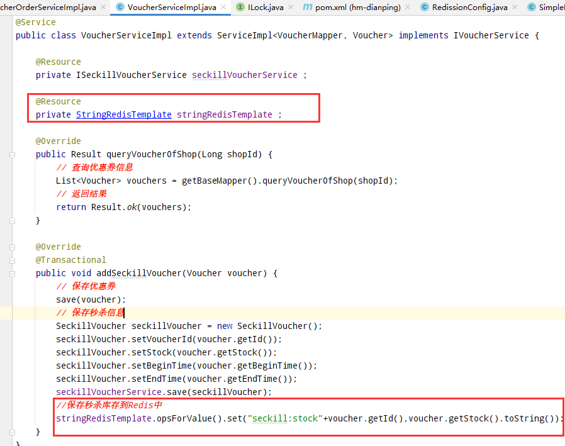
Task: Click the class icon on the VoucherServiceImpl.java tab
Action: pyautogui.click(x=120, y=7)
